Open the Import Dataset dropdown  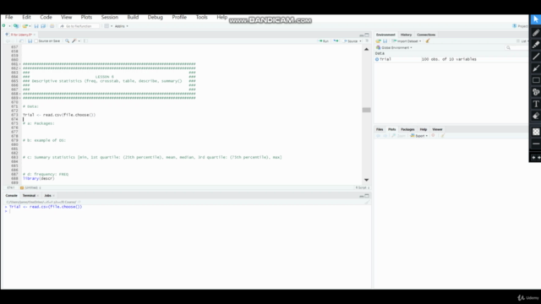[407, 41]
